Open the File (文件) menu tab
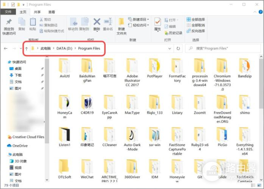 [x=8, y=12]
